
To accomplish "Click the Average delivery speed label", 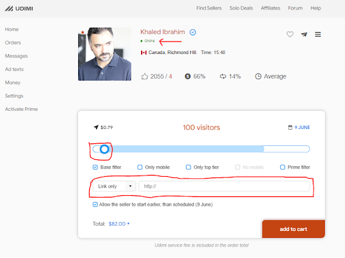I will 275,76.
